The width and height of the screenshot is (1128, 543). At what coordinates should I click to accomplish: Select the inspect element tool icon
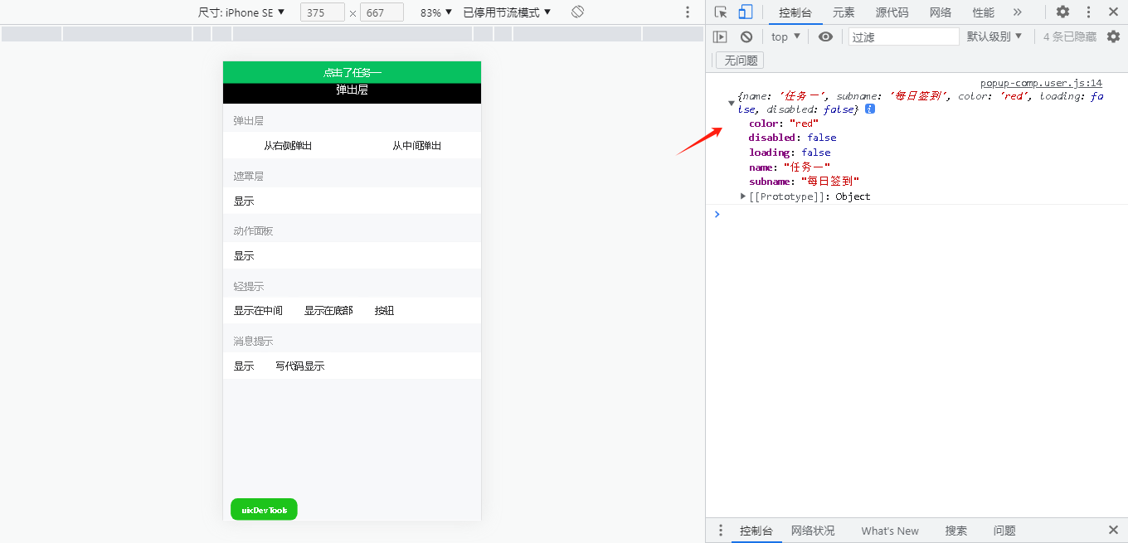pos(721,12)
